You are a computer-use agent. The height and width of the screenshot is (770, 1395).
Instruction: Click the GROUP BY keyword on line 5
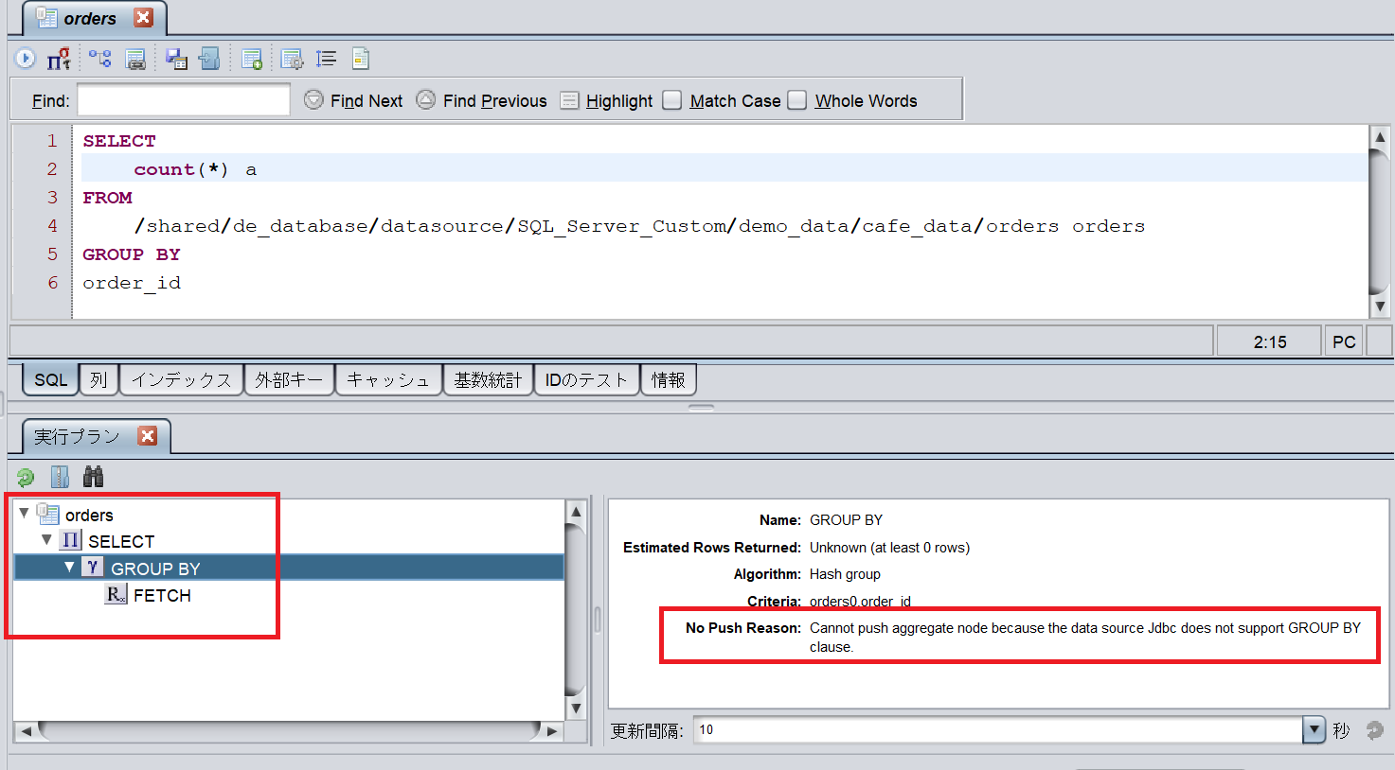coord(132,254)
